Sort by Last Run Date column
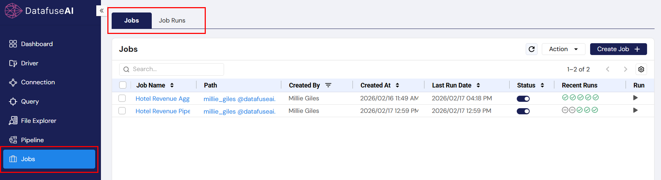Image resolution: width=661 pixels, height=180 pixels. 478,85
